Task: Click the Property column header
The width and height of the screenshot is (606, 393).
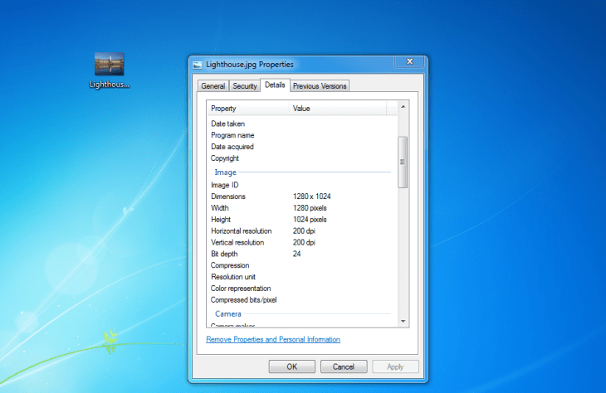Action: point(247,109)
